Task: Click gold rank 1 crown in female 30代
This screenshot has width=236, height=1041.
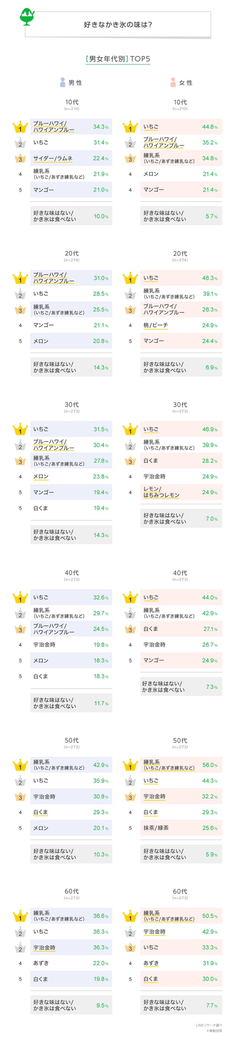Action: [130, 429]
